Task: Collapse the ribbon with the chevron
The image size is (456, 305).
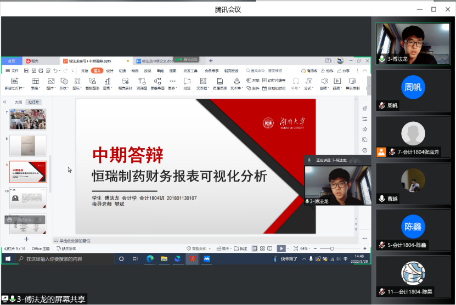Action: pyautogui.click(x=365, y=71)
